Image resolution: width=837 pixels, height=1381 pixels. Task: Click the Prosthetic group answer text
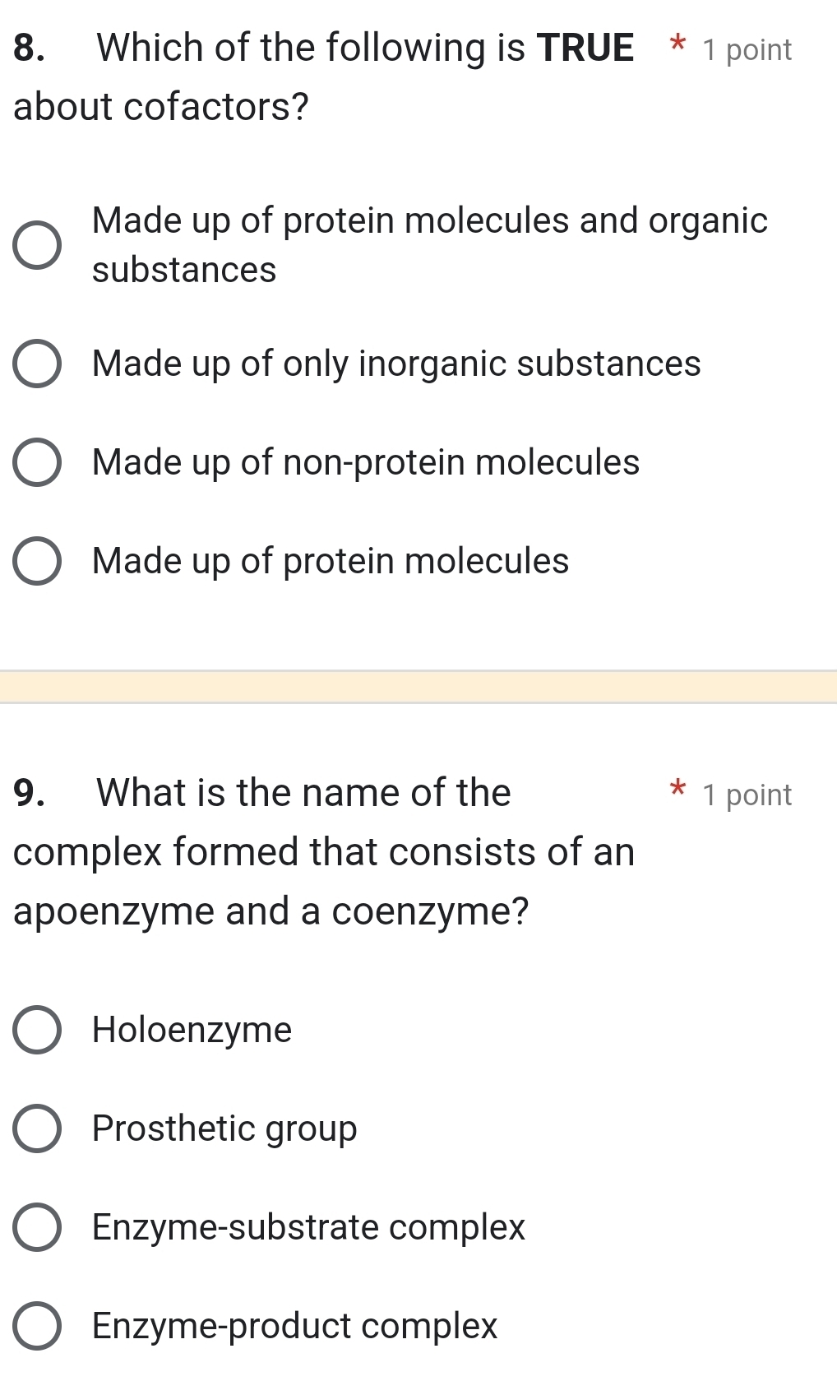pos(224,1128)
